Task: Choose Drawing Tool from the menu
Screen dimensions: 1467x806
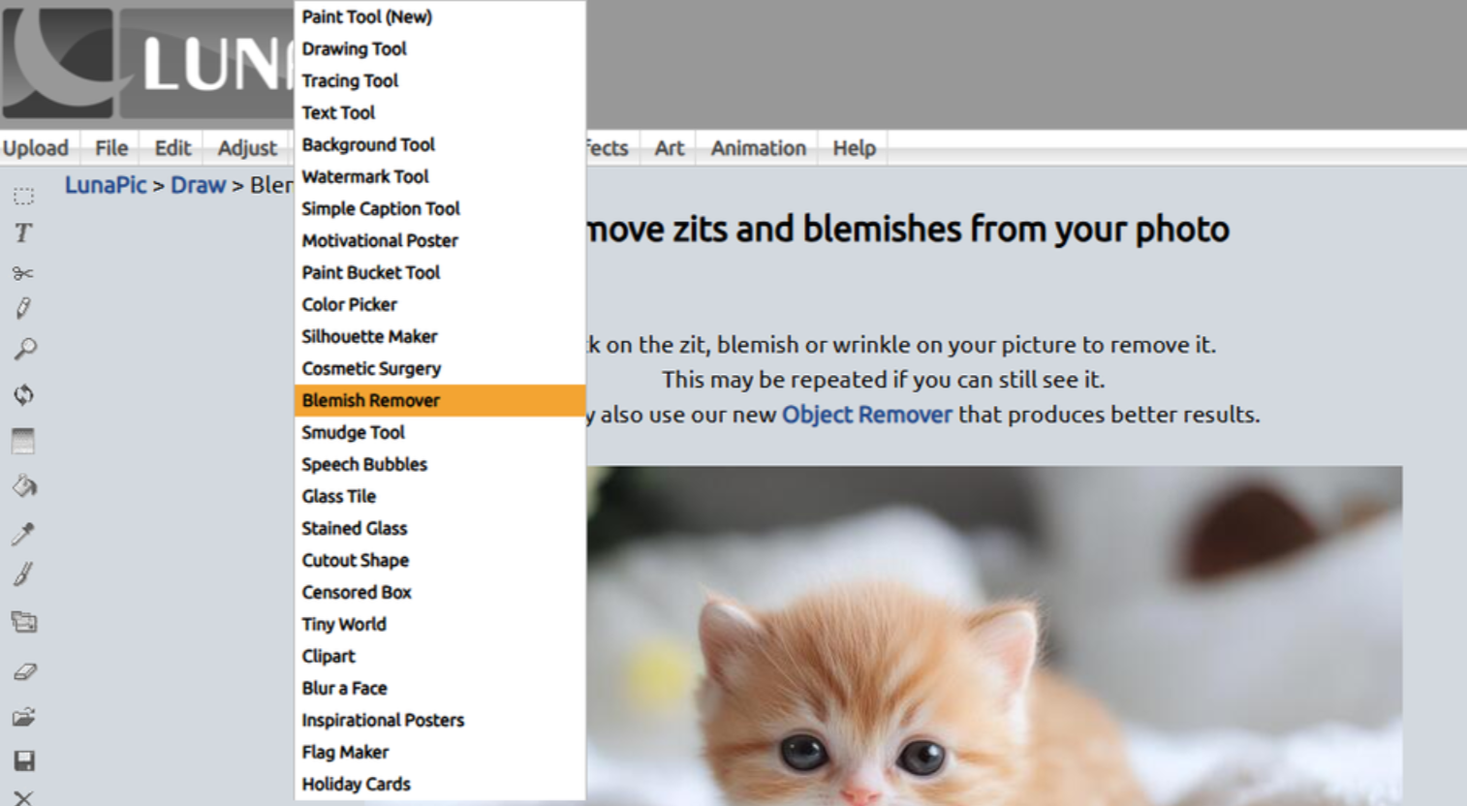Action: pos(440,48)
